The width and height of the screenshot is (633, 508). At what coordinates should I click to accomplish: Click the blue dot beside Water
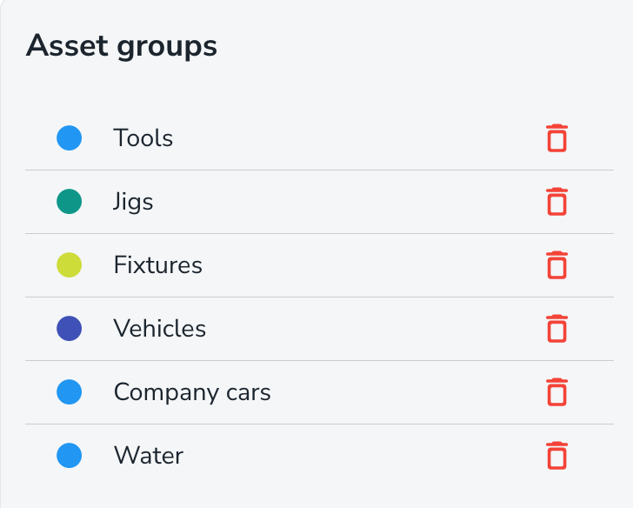(70, 456)
